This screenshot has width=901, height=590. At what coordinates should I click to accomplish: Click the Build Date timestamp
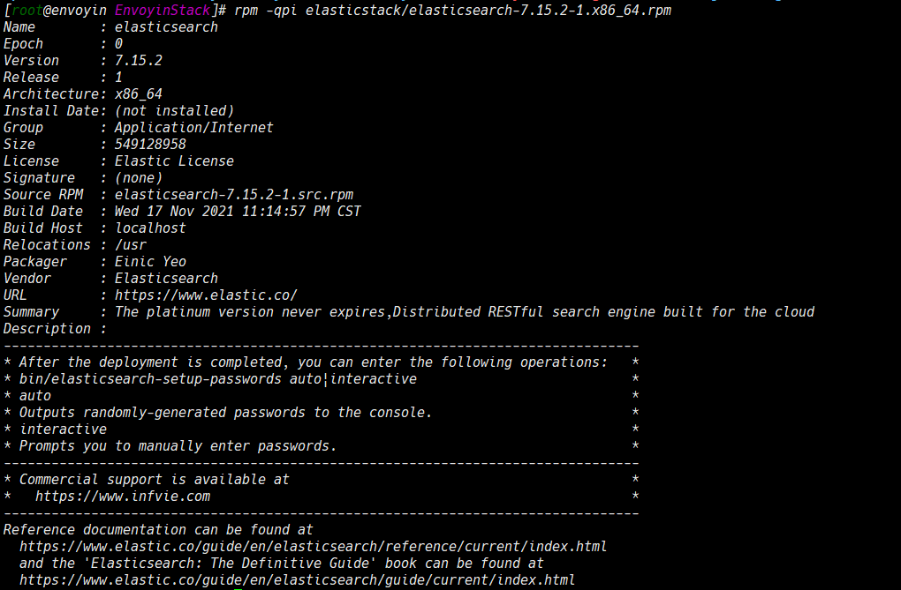tap(238, 211)
